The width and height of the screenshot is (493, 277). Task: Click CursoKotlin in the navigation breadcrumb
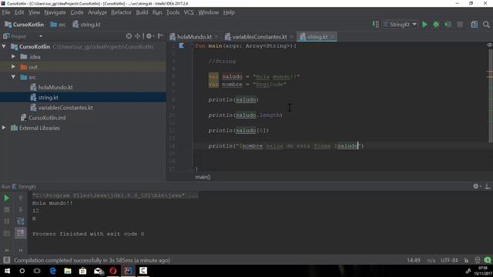(25, 25)
